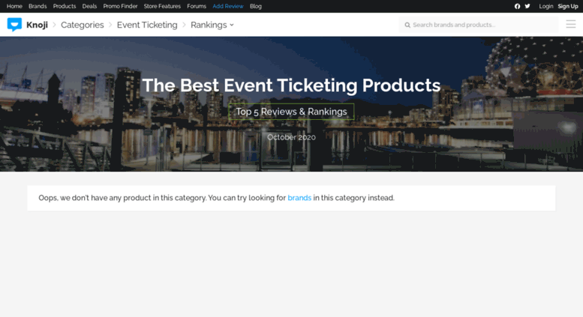Image resolution: width=583 pixels, height=317 pixels.
Task: Follow the blue brands link
Action: (x=299, y=198)
